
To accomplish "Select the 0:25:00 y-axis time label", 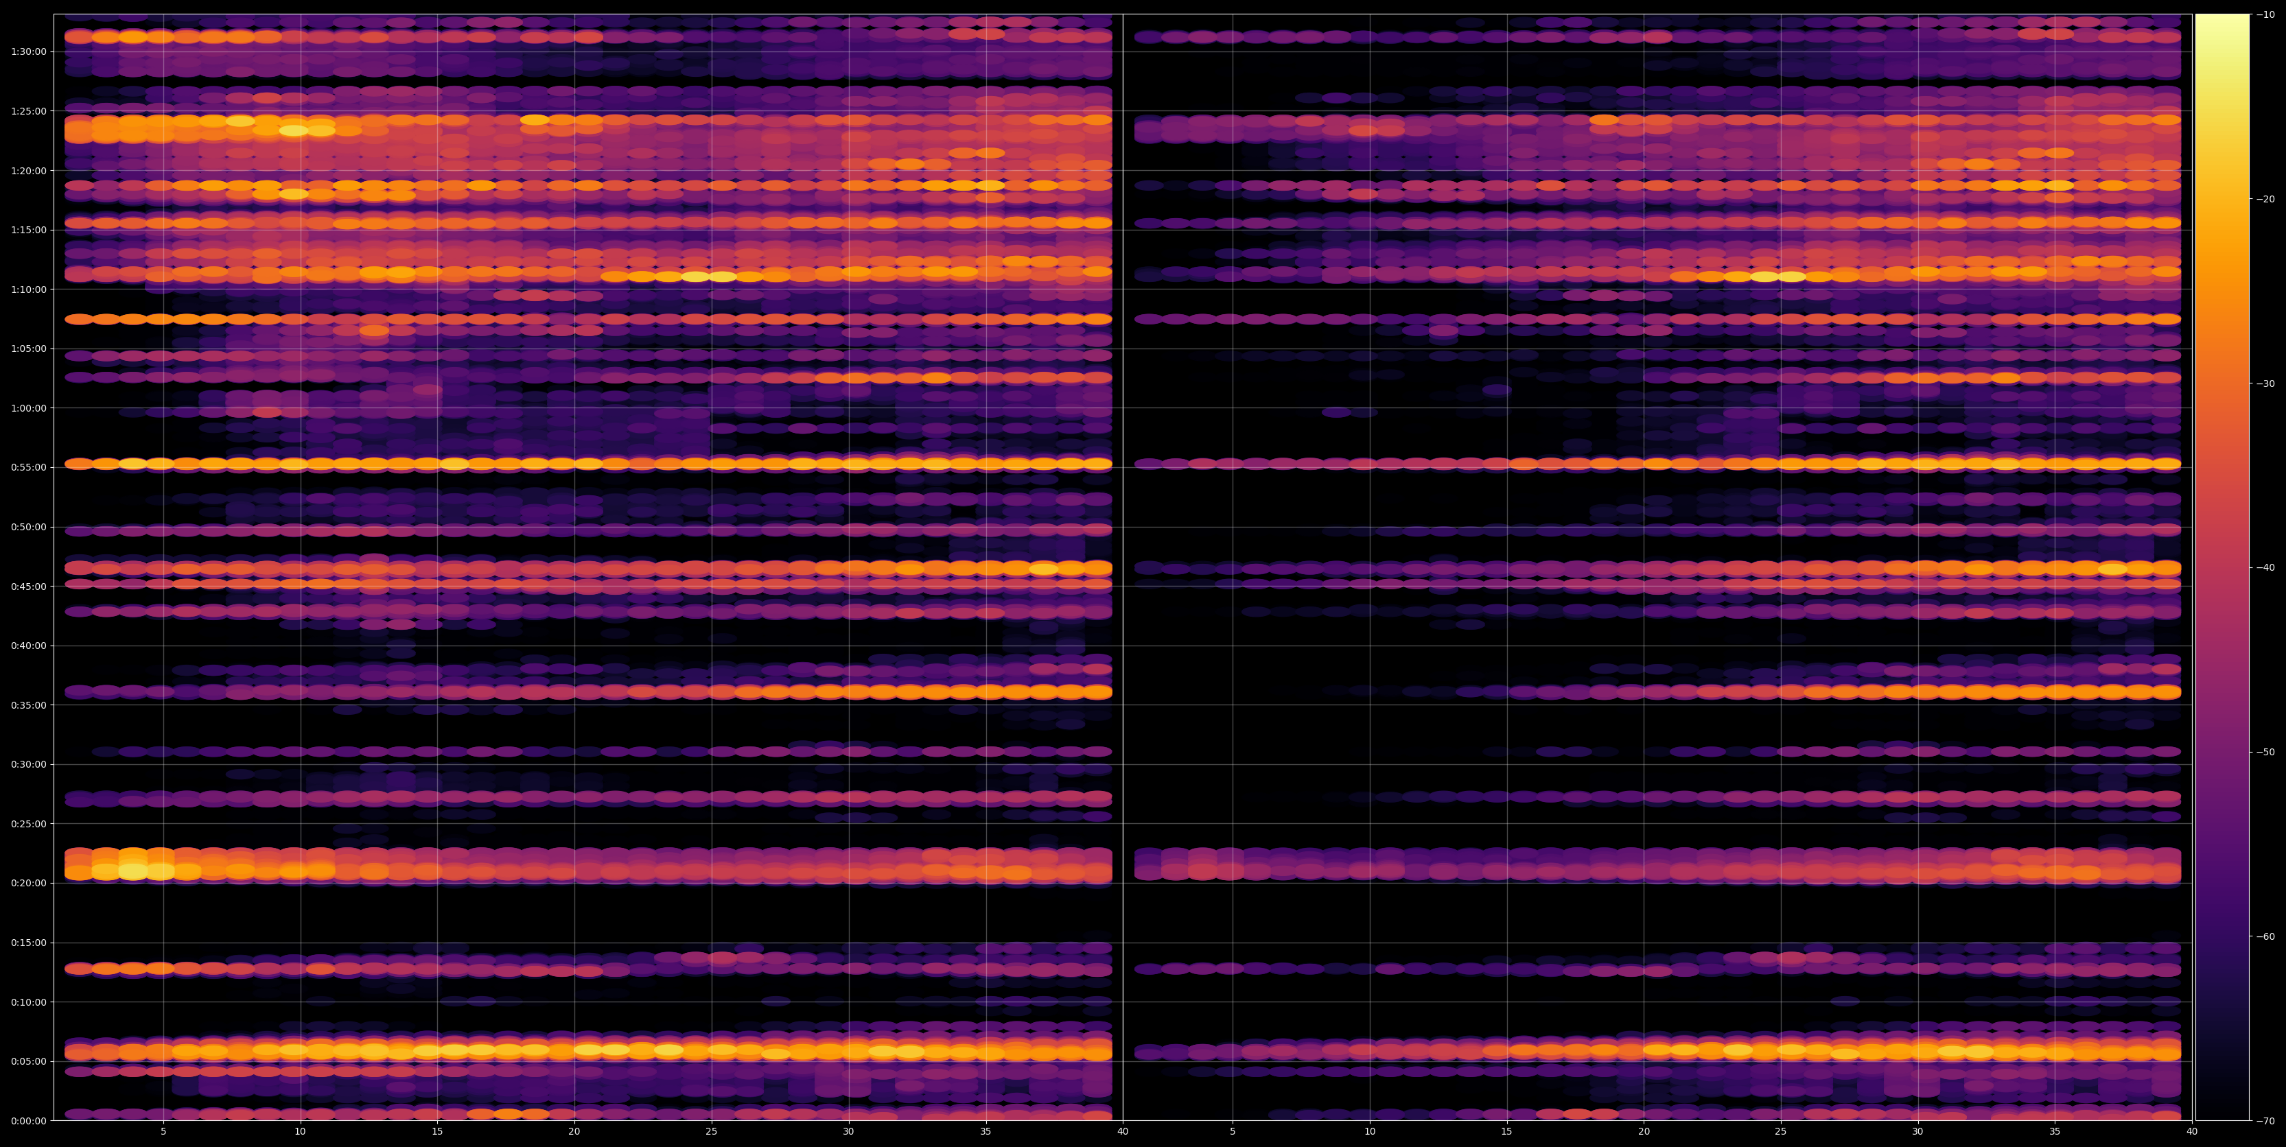I will (28, 823).
